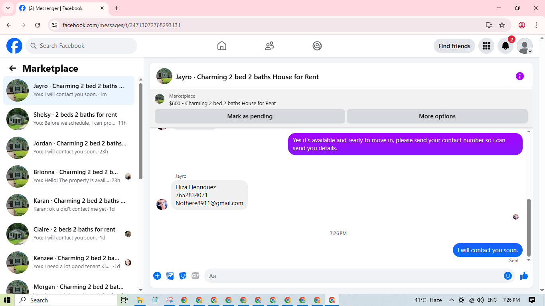Open the Jayro chat header title
The height and width of the screenshot is (306, 545).
tap(247, 77)
